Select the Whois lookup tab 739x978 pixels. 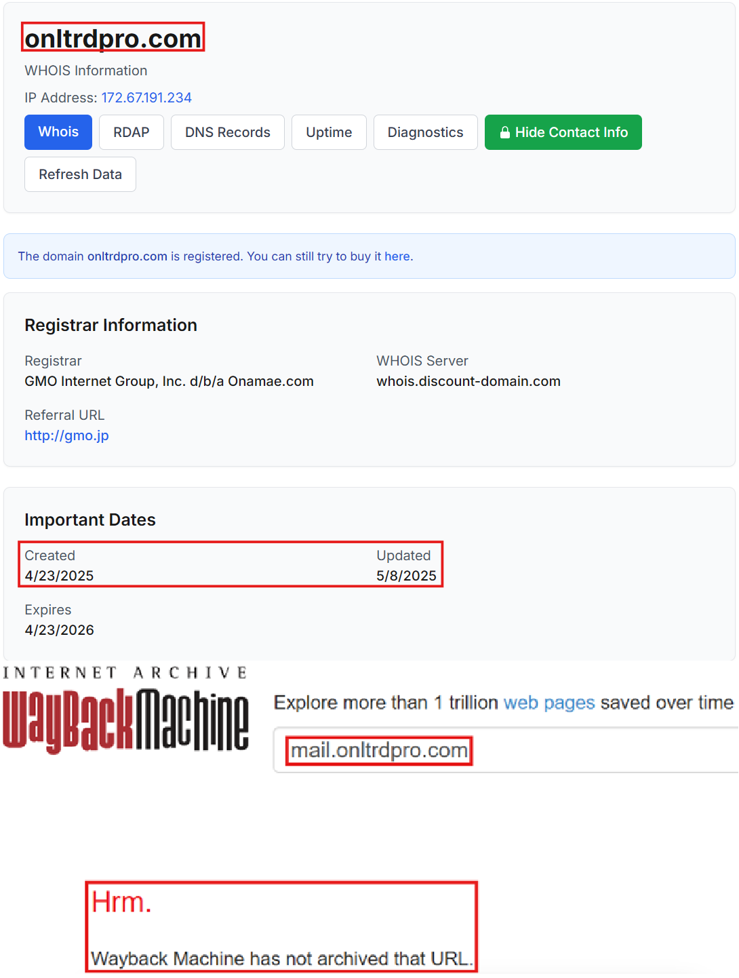click(58, 132)
